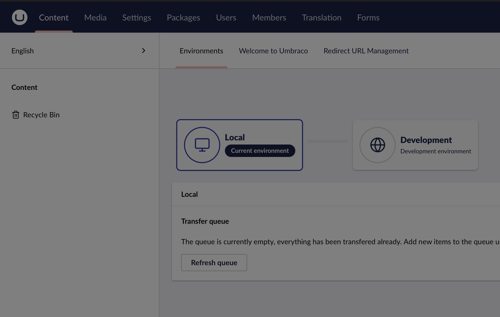The width and height of the screenshot is (500, 317).
Task: Open the Media section
Action: coord(95,18)
